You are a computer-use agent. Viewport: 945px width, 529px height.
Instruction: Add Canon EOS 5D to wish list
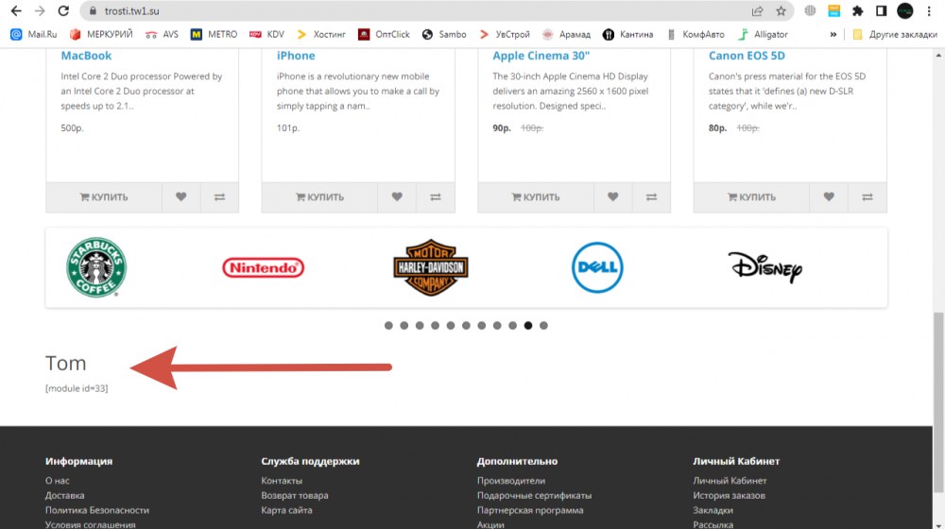[829, 197]
